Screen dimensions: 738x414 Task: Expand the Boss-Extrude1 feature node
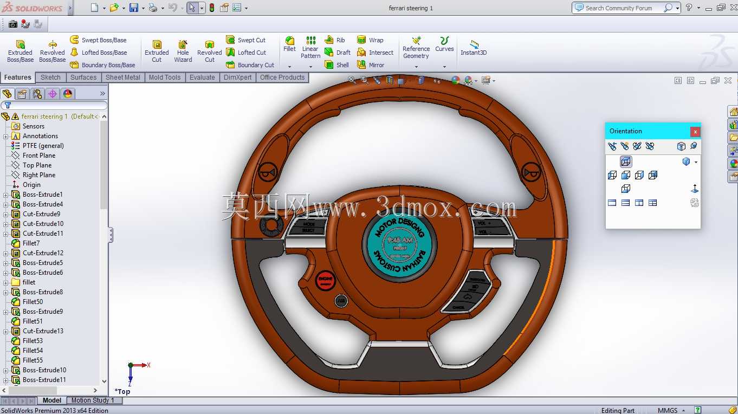pyautogui.click(x=6, y=195)
